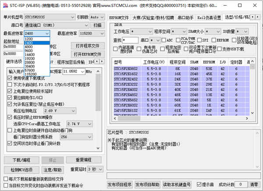Image resolution: width=263 pixels, height=191 pixels.
Task: Enable the ADC filter checkbox
Action: click(163, 40)
